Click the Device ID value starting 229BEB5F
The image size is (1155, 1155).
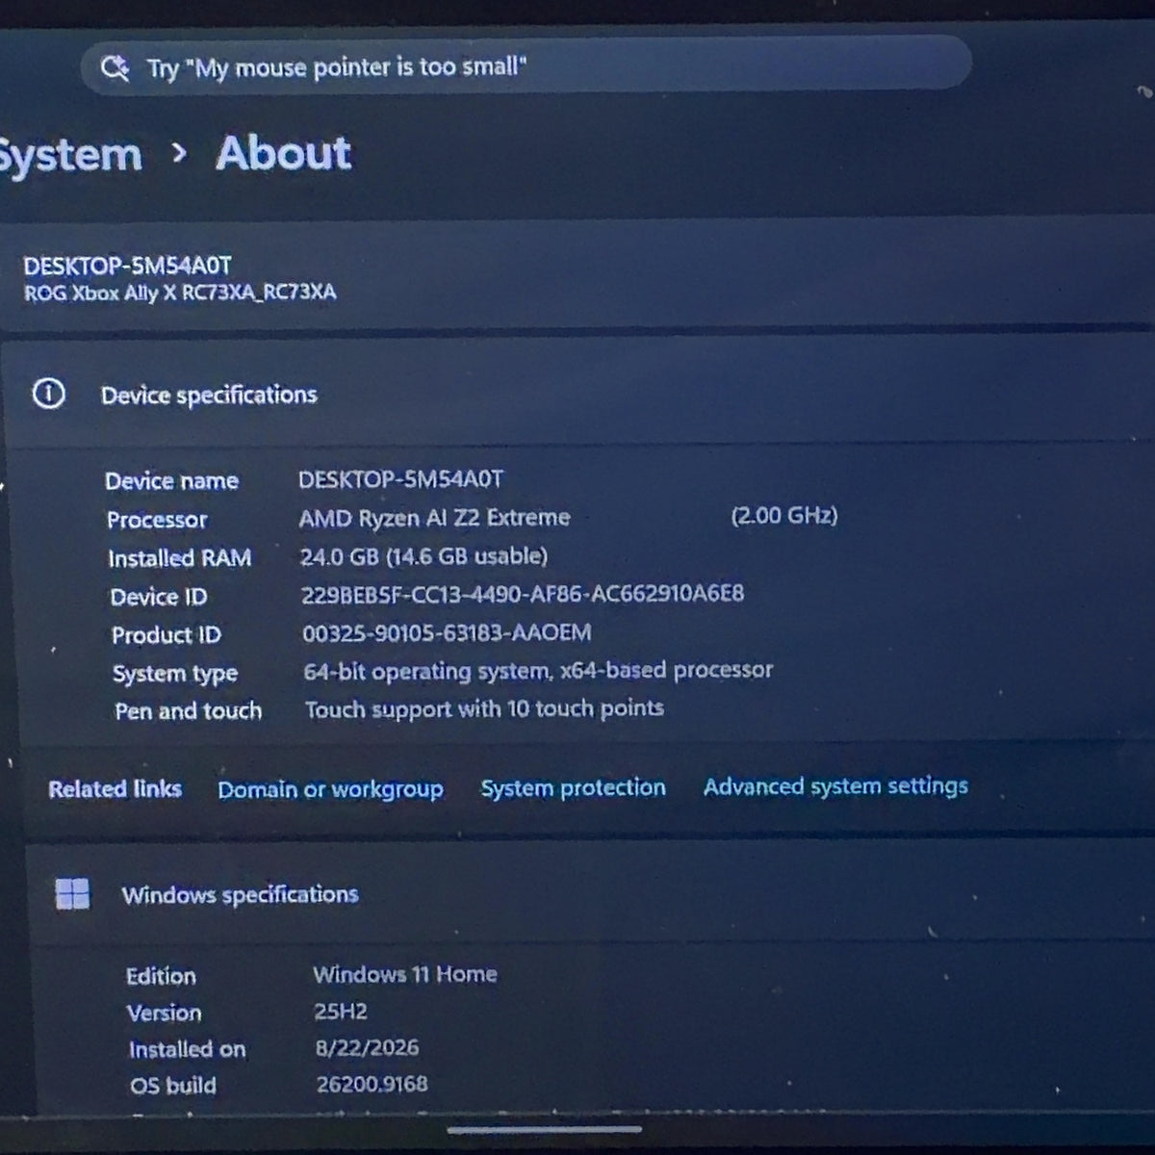click(523, 594)
